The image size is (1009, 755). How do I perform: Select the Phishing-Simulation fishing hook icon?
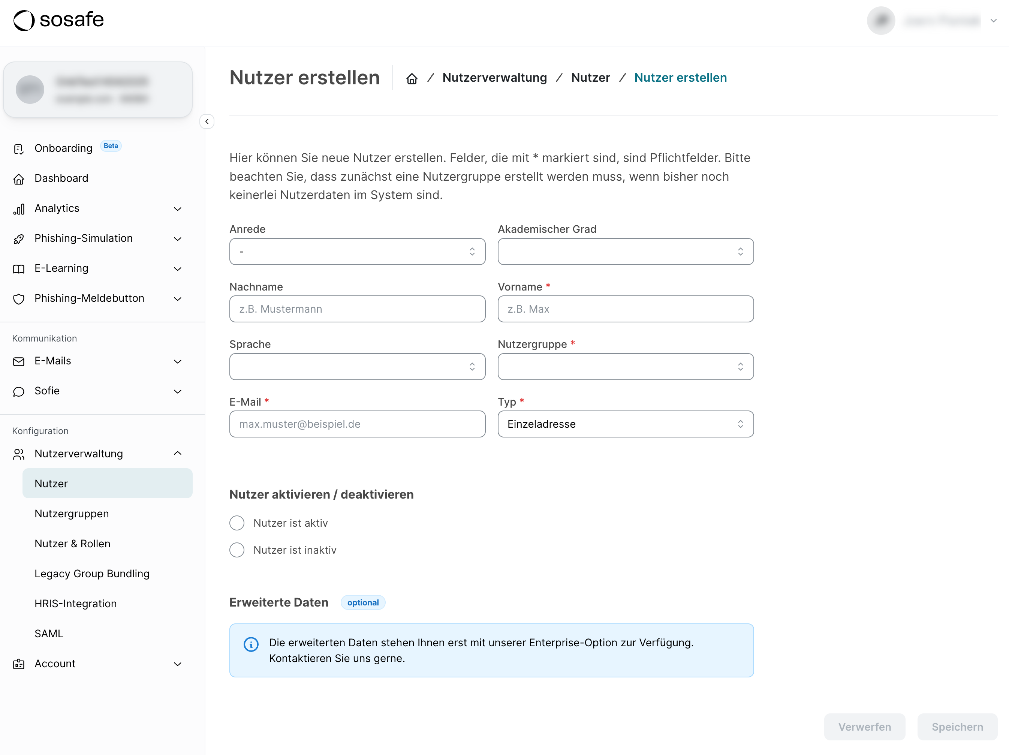click(19, 238)
